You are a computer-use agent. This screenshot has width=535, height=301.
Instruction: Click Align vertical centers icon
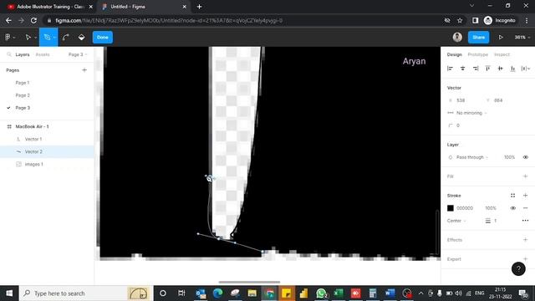click(x=500, y=69)
